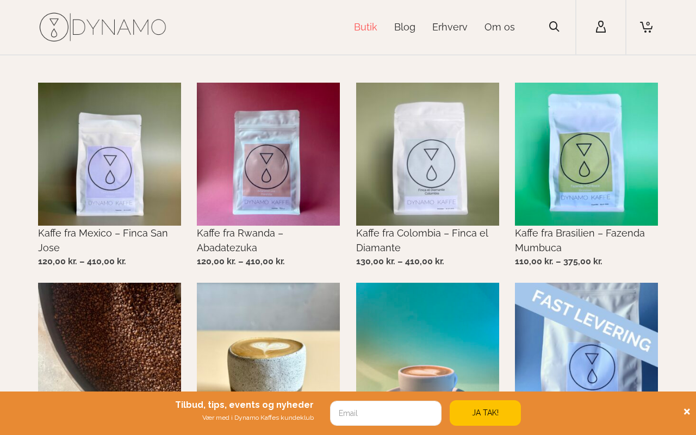696x435 pixels.
Task: Go to Erhverv page
Action: [450, 27]
